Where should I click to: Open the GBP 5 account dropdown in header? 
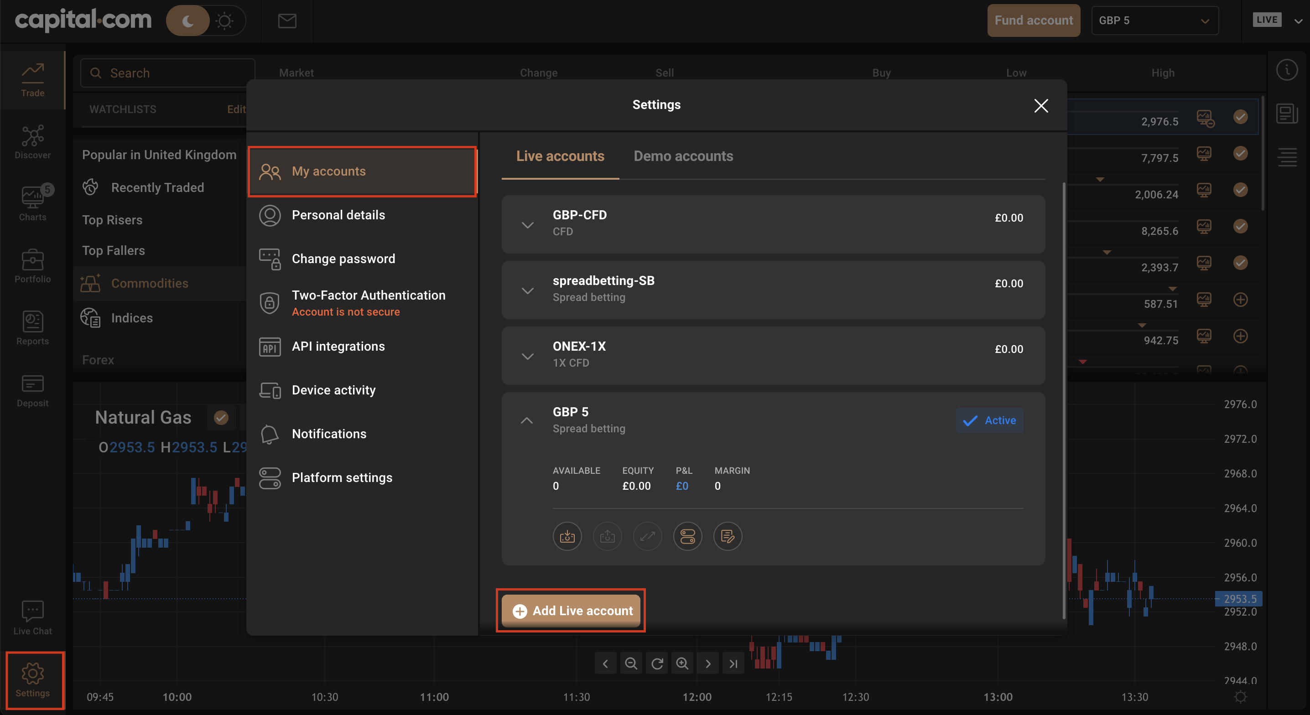(x=1154, y=21)
